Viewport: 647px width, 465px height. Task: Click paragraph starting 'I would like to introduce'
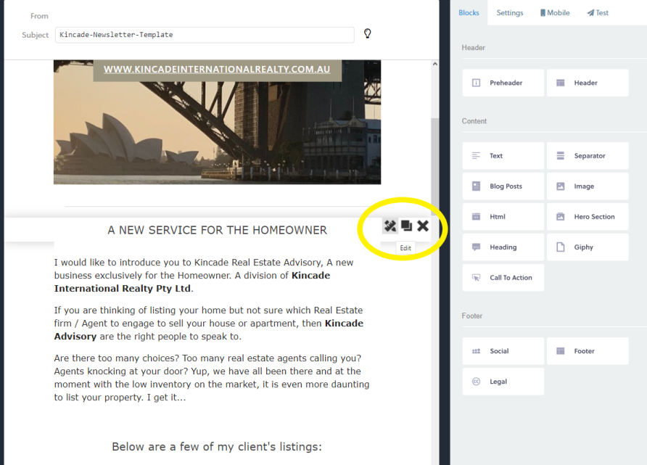pyautogui.click(x=204, y=275)
